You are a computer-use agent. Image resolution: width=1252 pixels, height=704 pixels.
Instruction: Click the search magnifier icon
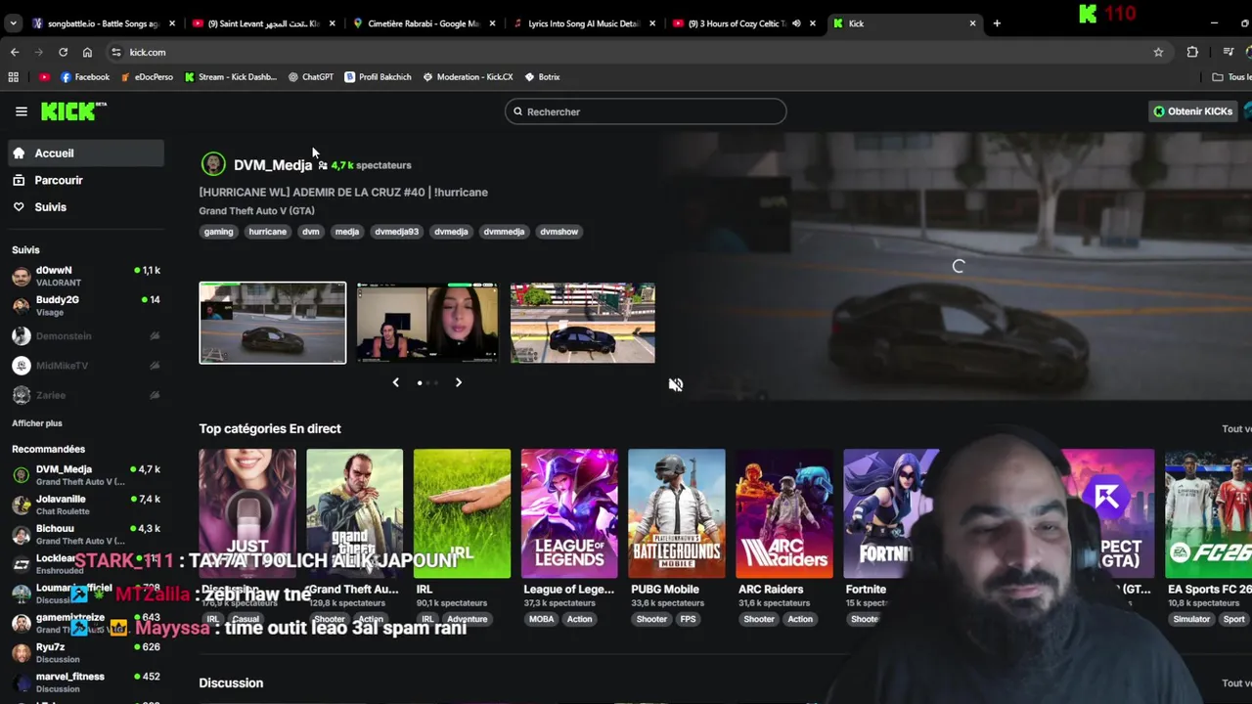[518, 111]
